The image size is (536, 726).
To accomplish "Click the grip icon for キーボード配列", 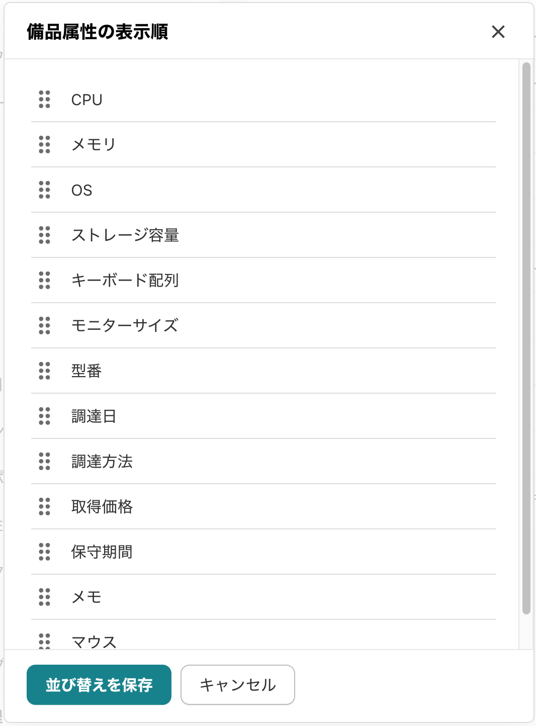I will 45,281.
